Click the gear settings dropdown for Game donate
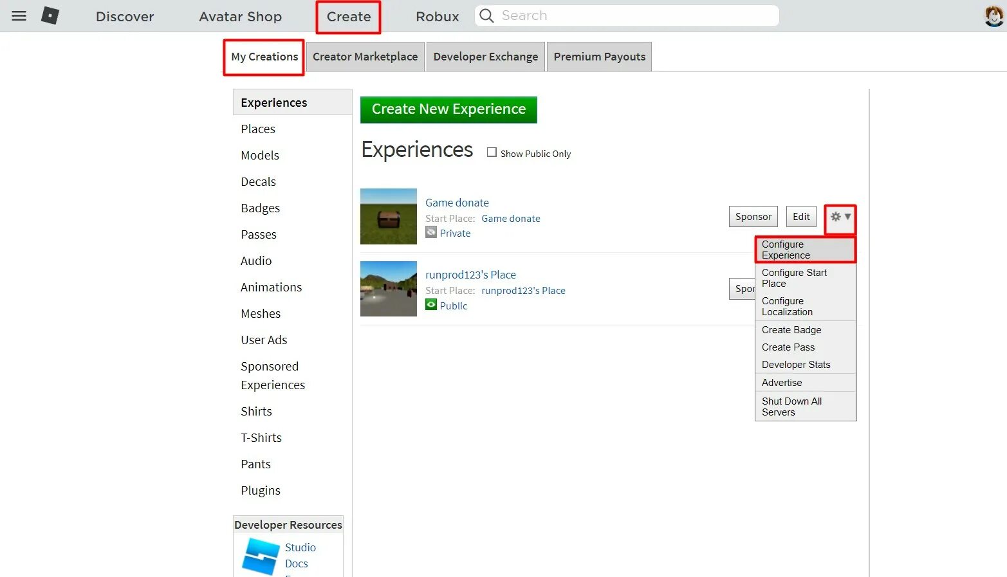 click(x=840, y=217)
